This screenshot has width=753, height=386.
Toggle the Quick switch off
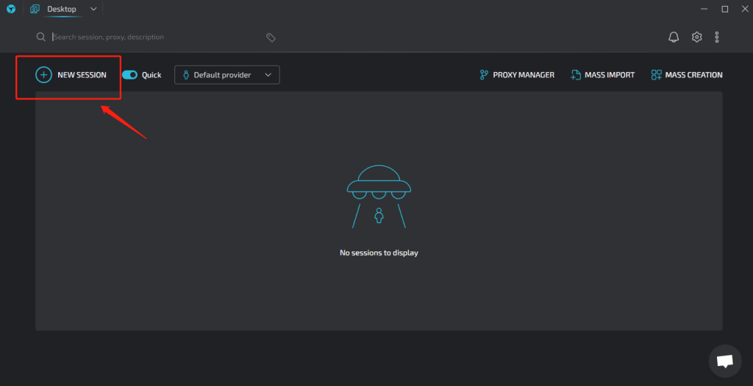pyautogui.click(x=129, y=75)
